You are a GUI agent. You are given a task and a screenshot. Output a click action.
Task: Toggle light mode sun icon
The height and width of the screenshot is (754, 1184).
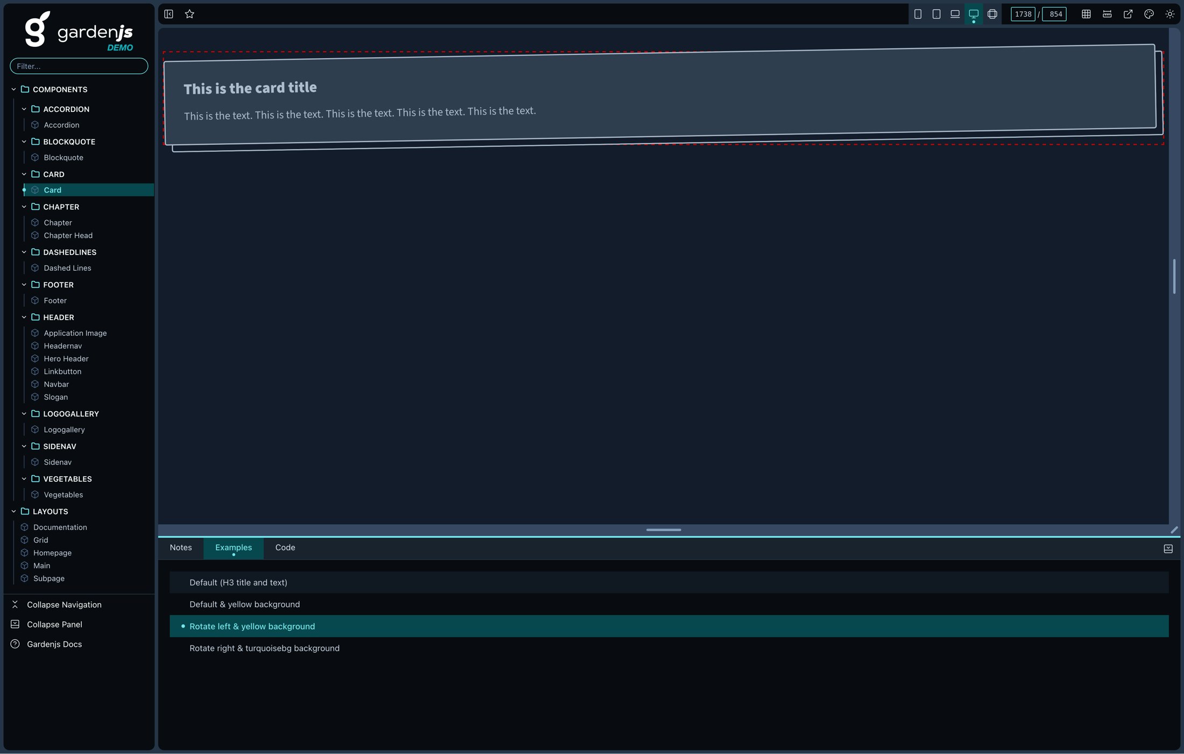[x=1170, y=14]
